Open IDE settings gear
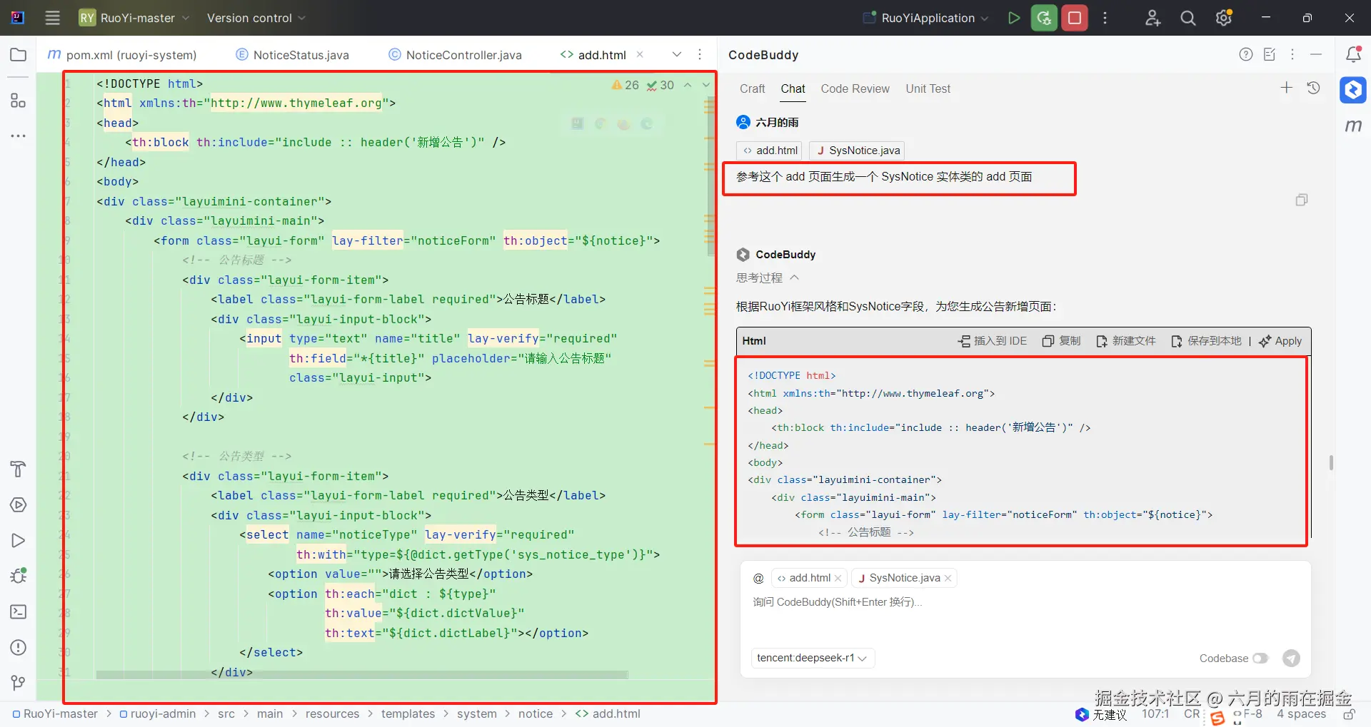The width and height of the screenshot is (1371, 727). click(x=1224, y=18)
